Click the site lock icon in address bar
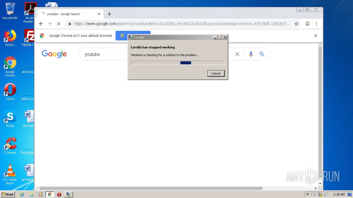Screen dimensions: 353x198 point(69,24)
